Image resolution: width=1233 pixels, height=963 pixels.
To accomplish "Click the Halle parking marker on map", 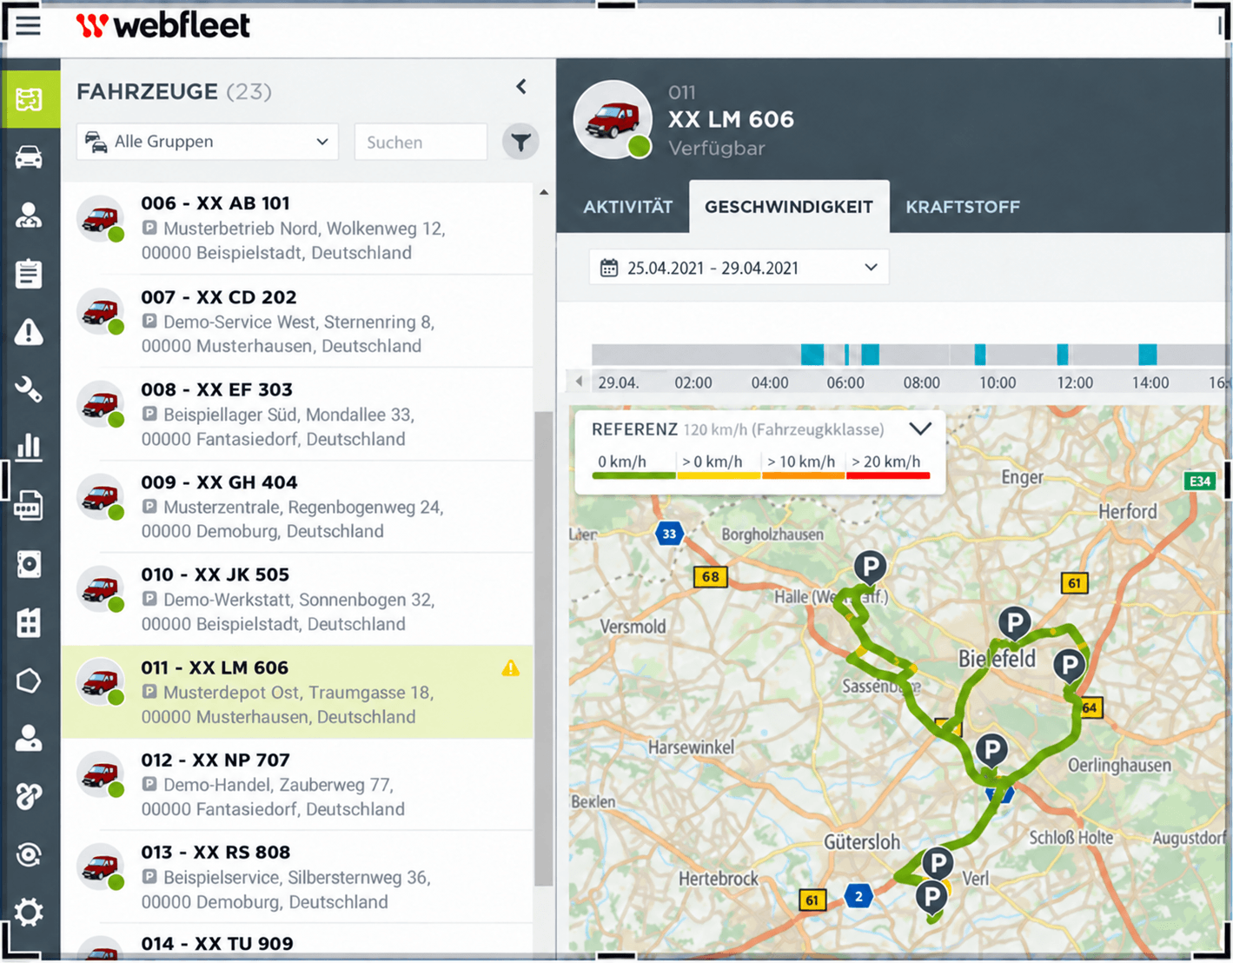I will (870, 568).
